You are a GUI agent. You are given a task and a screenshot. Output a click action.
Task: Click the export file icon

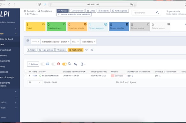(x=82, y=64)
